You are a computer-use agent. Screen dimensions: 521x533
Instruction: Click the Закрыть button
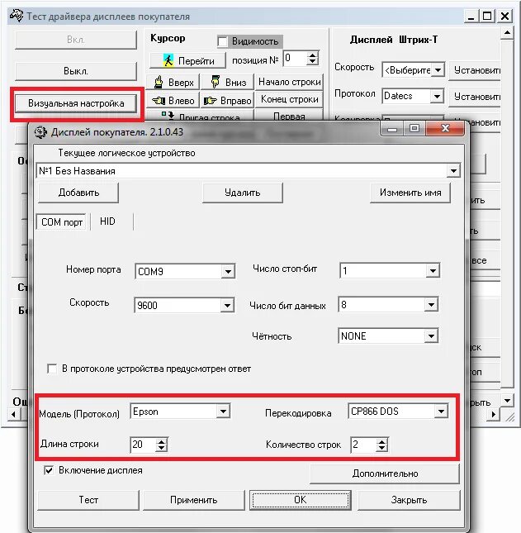click(409, 500)
